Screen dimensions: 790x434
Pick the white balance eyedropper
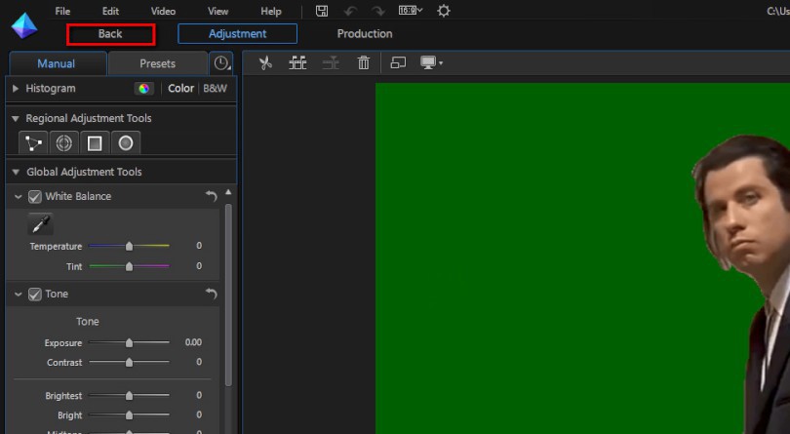(40, 223)
